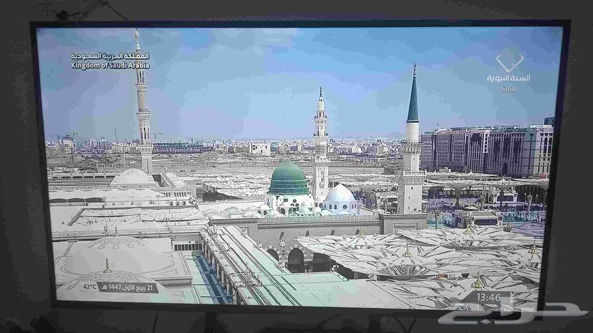The image size is (593, 333).
Task: Click the 'Kingdom of Saudi Arabia' text
Action: pyautogui.click(x=111, y=65)
